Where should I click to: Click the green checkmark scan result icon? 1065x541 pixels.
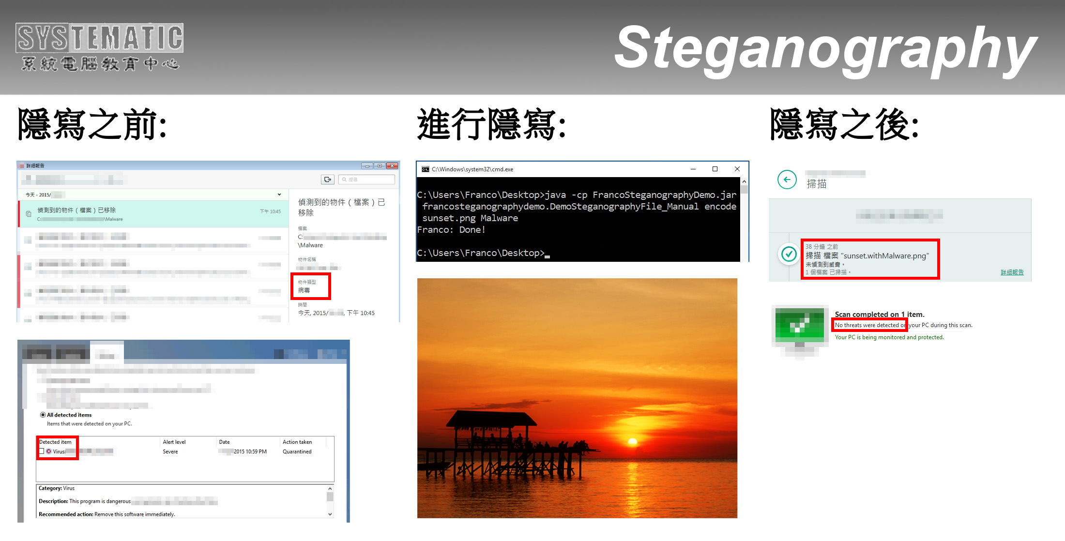[x=789, y=254]
